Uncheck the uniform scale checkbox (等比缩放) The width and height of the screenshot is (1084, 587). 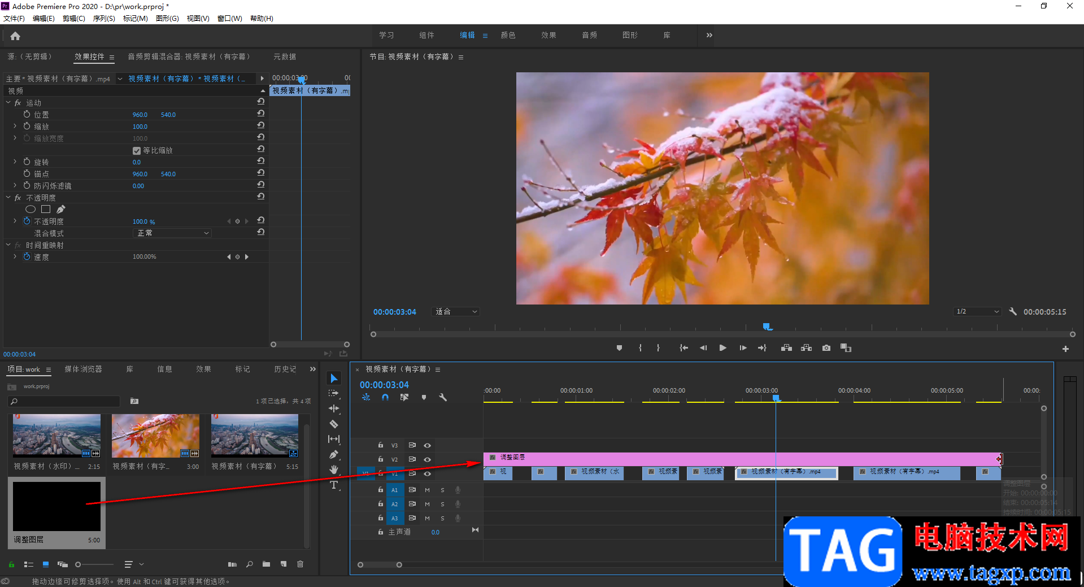137,151
